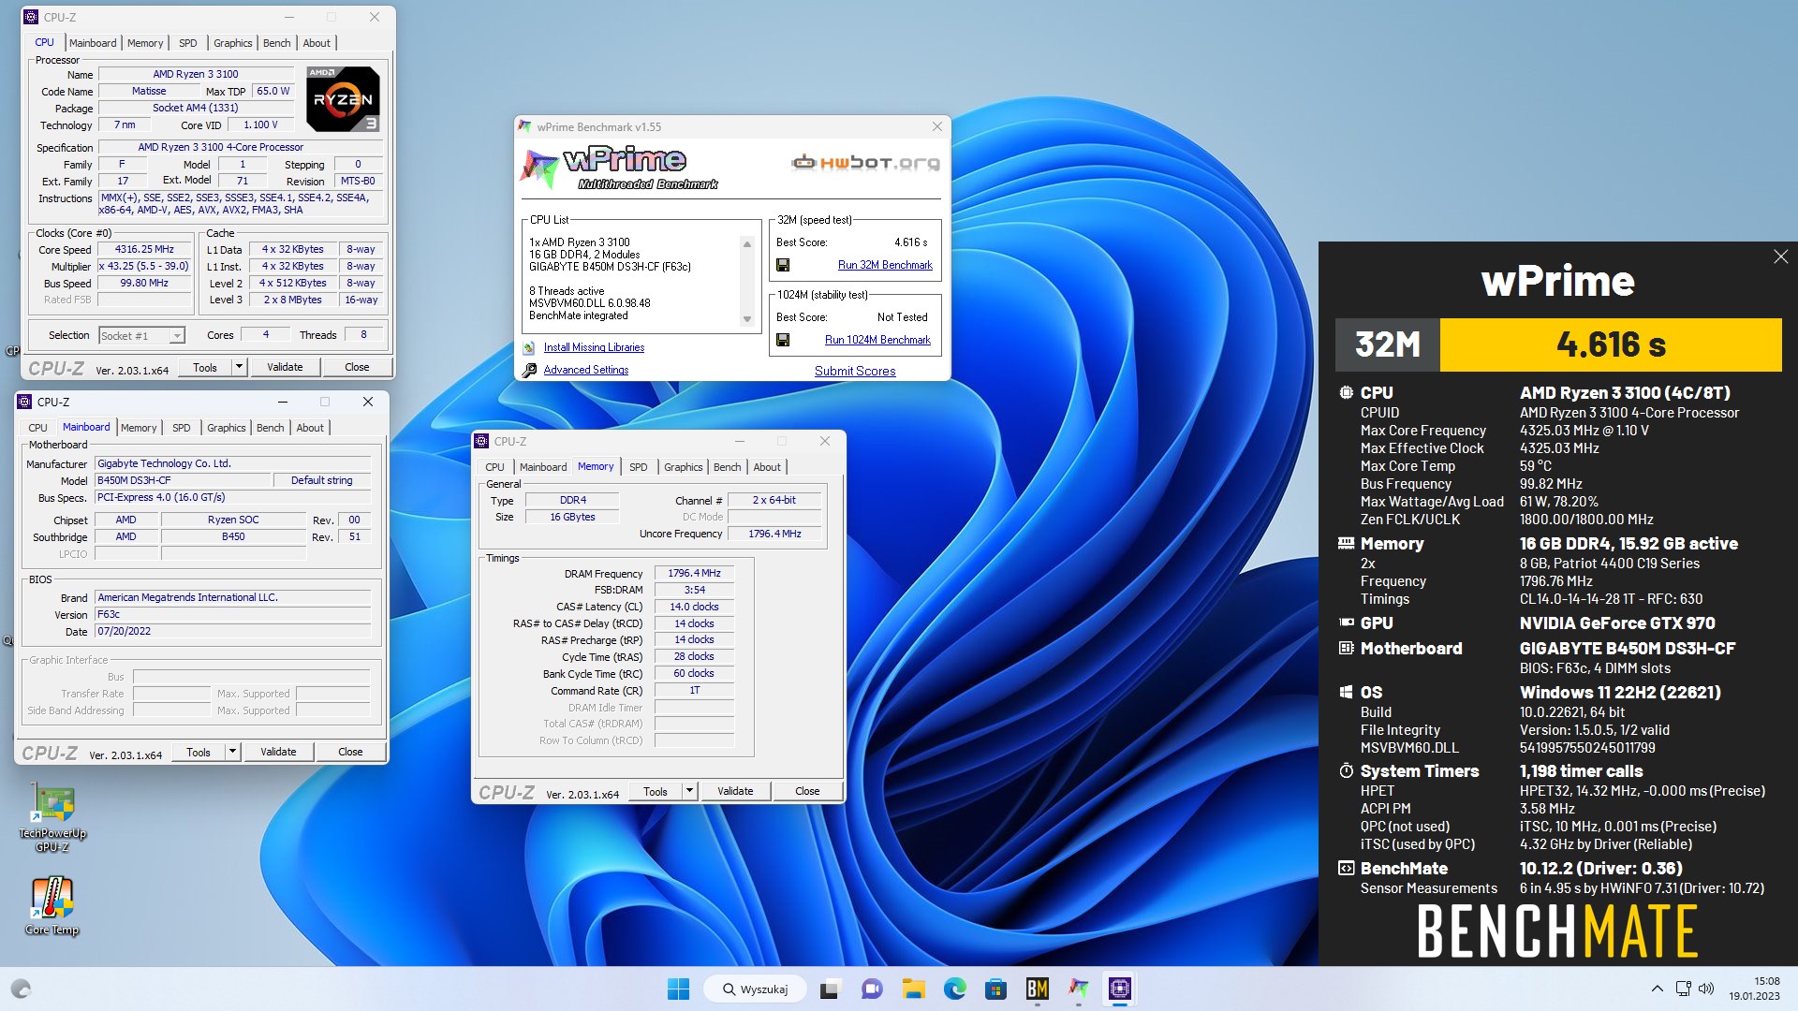Click Close button in Memory CPU-Z window
The width and height of the screenshot is (1798, 1011).
coord(807,791)
